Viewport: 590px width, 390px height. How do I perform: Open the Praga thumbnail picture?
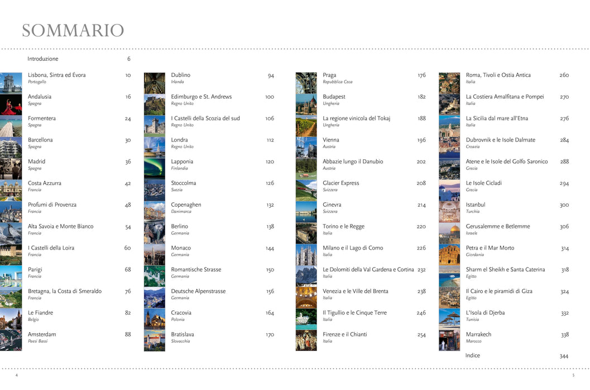point(306,83)
